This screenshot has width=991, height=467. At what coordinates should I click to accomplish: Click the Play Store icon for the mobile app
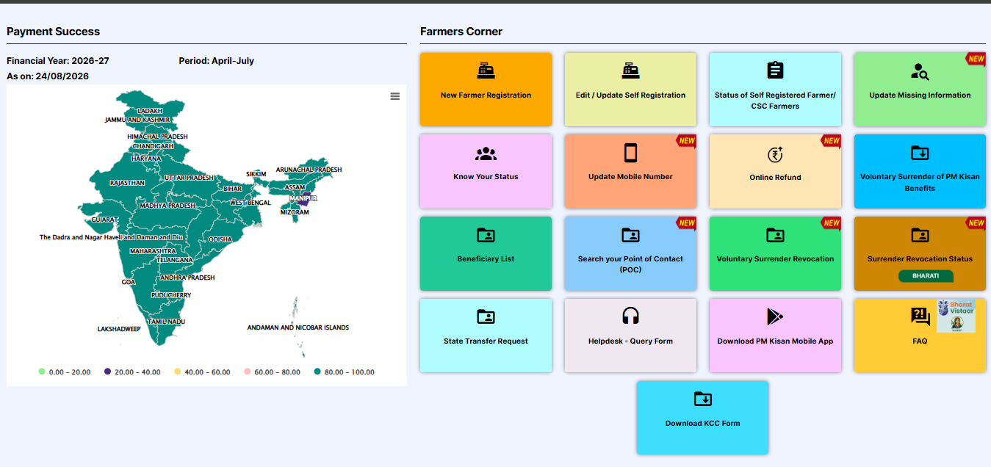point(775,316)
